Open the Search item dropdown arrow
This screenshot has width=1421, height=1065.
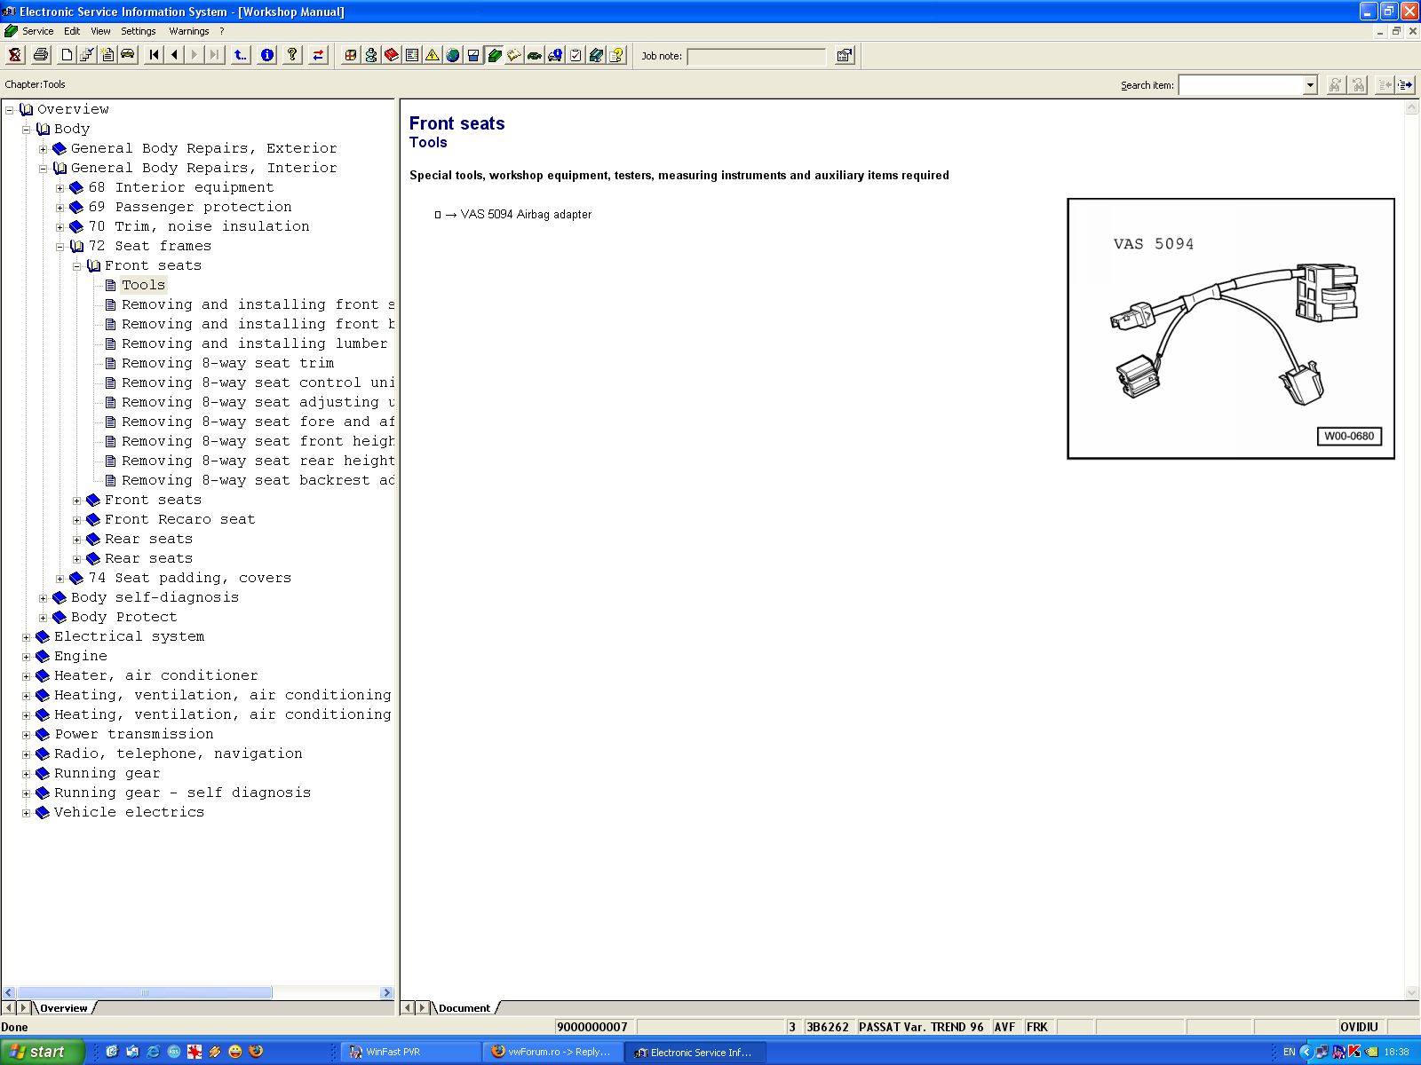point(1310,85)
